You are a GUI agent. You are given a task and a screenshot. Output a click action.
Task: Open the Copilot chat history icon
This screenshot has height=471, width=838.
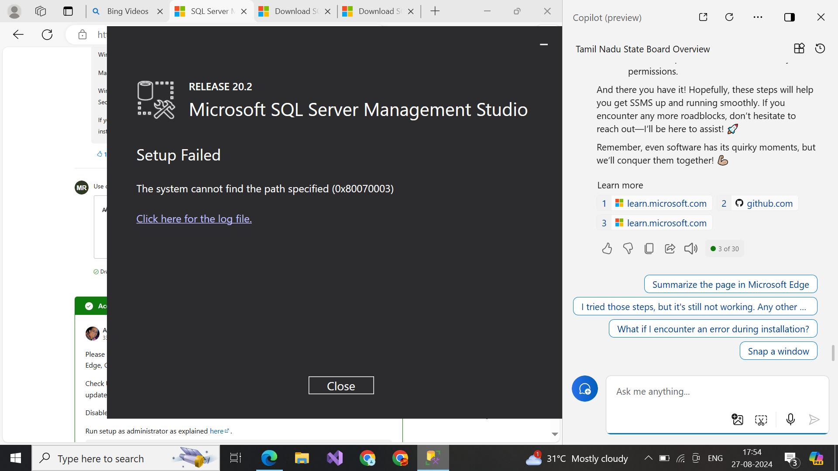[820, 48]
